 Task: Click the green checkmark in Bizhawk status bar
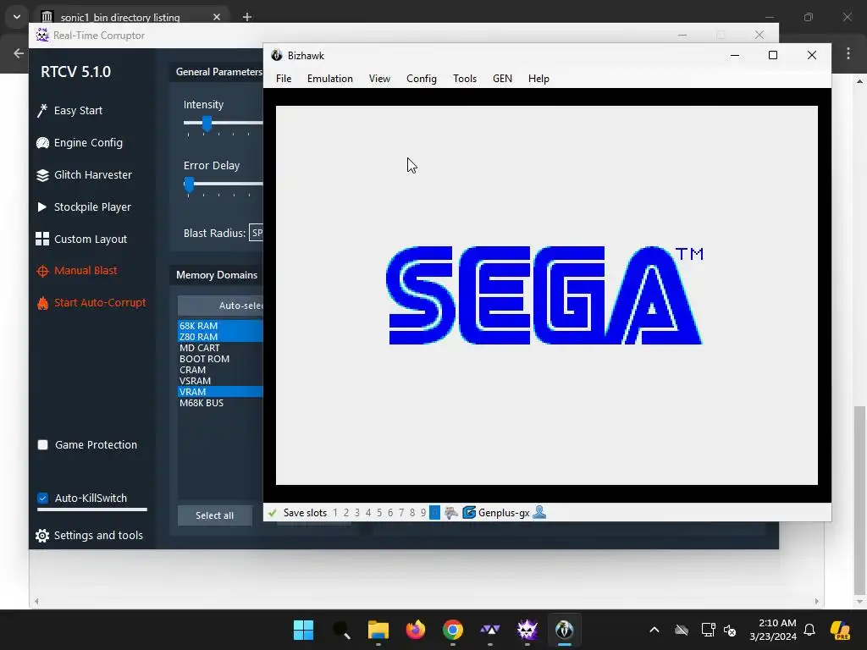pyautogui.click(x=272, y=513)
